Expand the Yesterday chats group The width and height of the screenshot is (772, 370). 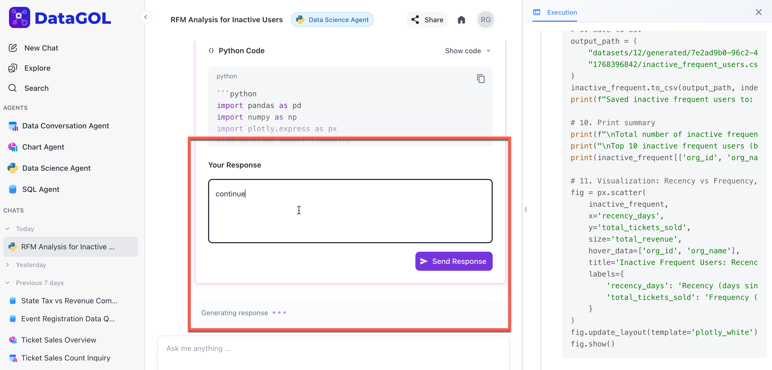point(7,265)
